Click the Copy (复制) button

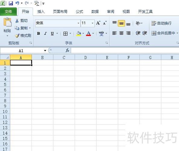tap(21, 28)
